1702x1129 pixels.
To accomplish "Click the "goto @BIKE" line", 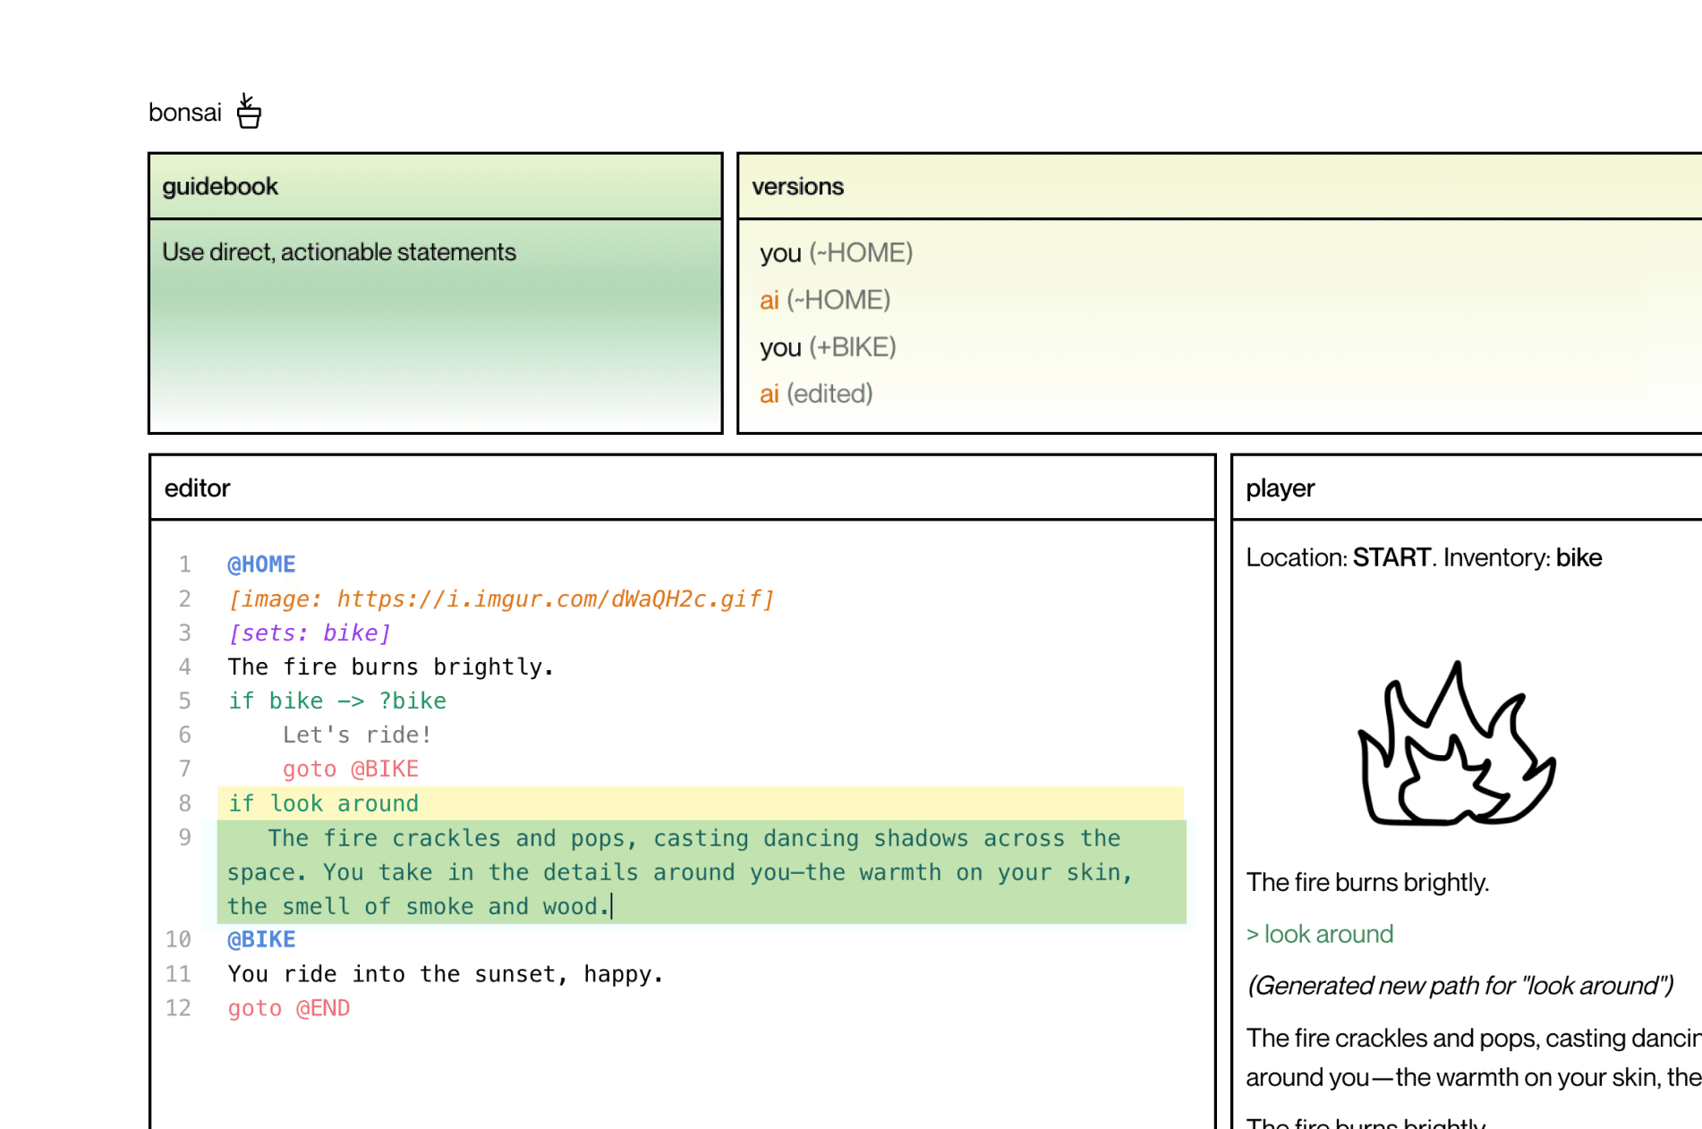I will click(351, 768).
